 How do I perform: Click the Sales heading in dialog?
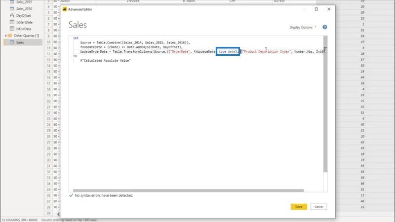(x=78, y=25)
